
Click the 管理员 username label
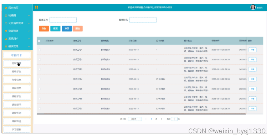click(260, 7)
